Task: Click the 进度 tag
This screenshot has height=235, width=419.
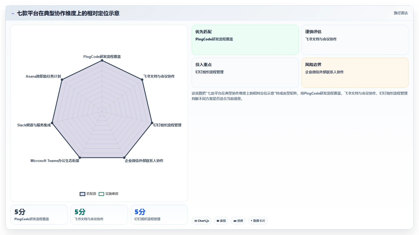Action: tap(238, 221)
